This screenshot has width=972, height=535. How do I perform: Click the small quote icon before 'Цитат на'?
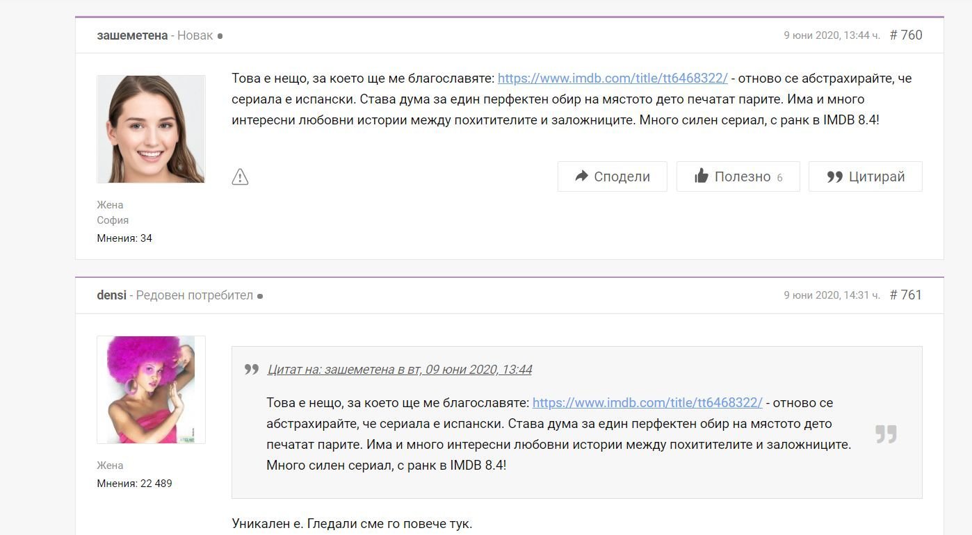click(252, 370)
